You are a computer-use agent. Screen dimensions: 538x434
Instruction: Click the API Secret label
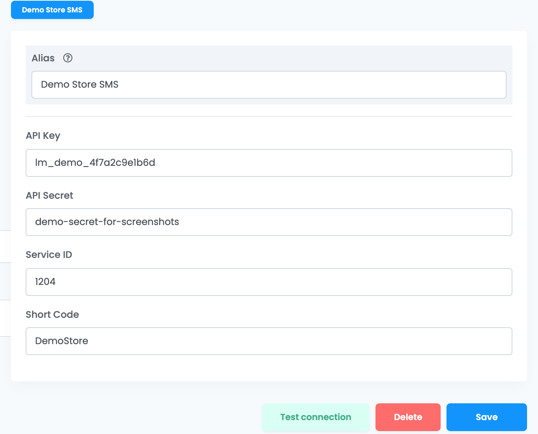click(x=49, y=195)
